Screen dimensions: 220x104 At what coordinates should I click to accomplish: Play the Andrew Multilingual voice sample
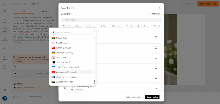65,88
